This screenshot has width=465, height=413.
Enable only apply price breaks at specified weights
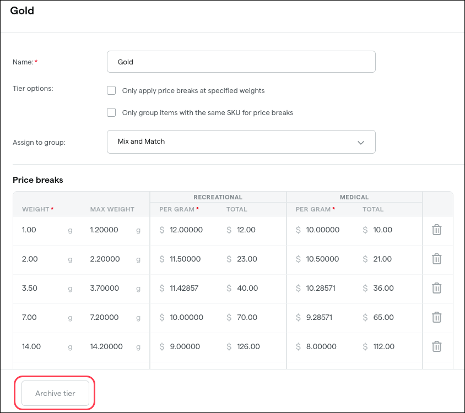(111, 90)
